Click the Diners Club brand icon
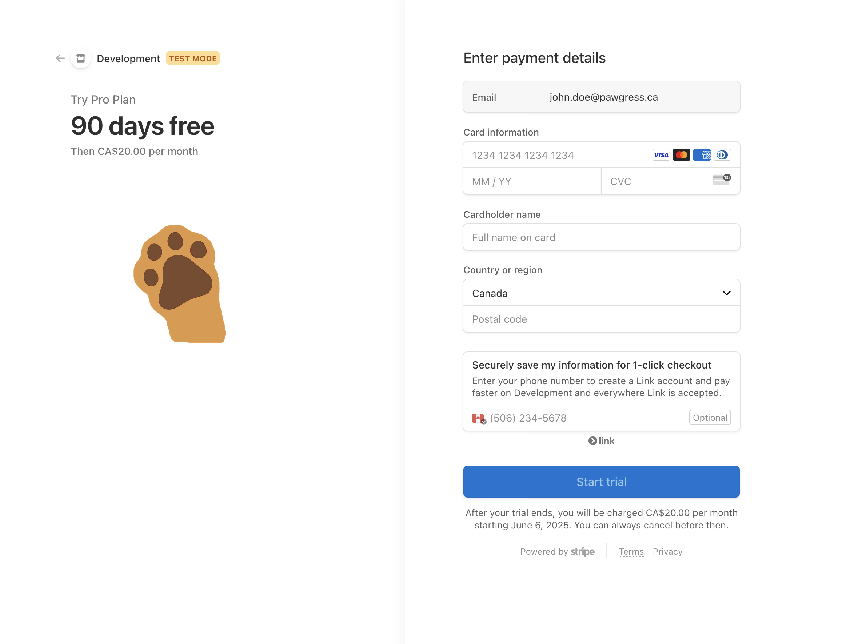The width and height of the screenshot is (854, 644). click(x=722, y=155)
